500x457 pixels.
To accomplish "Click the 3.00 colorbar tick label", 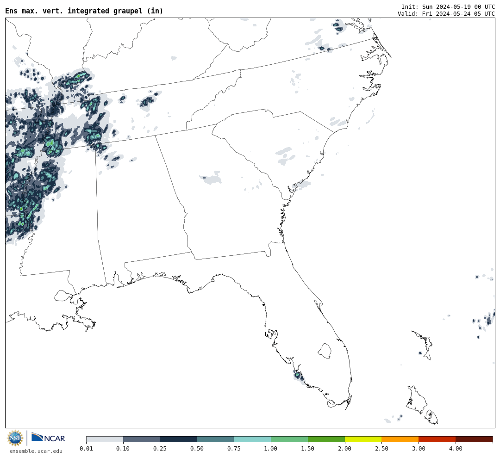I will [x=419, y=449].
